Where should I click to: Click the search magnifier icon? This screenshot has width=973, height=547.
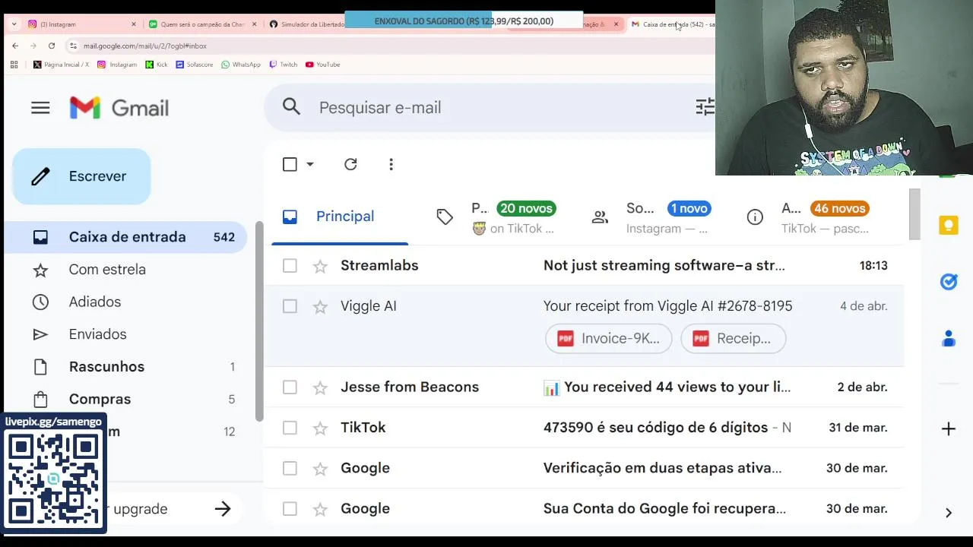pos(292,107)
